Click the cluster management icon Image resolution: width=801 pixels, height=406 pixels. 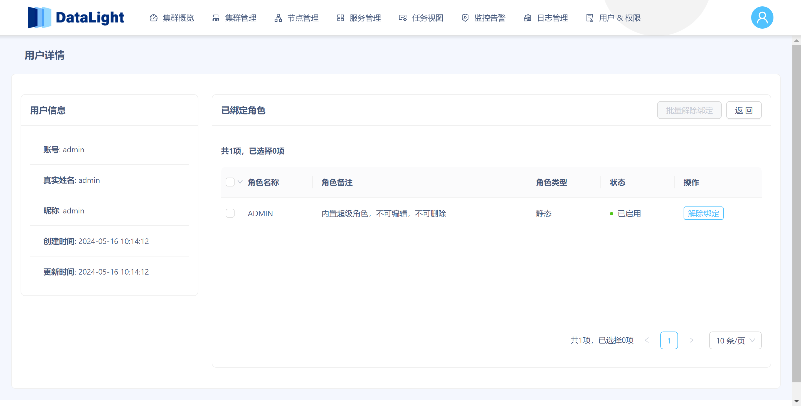coord(216,18)
